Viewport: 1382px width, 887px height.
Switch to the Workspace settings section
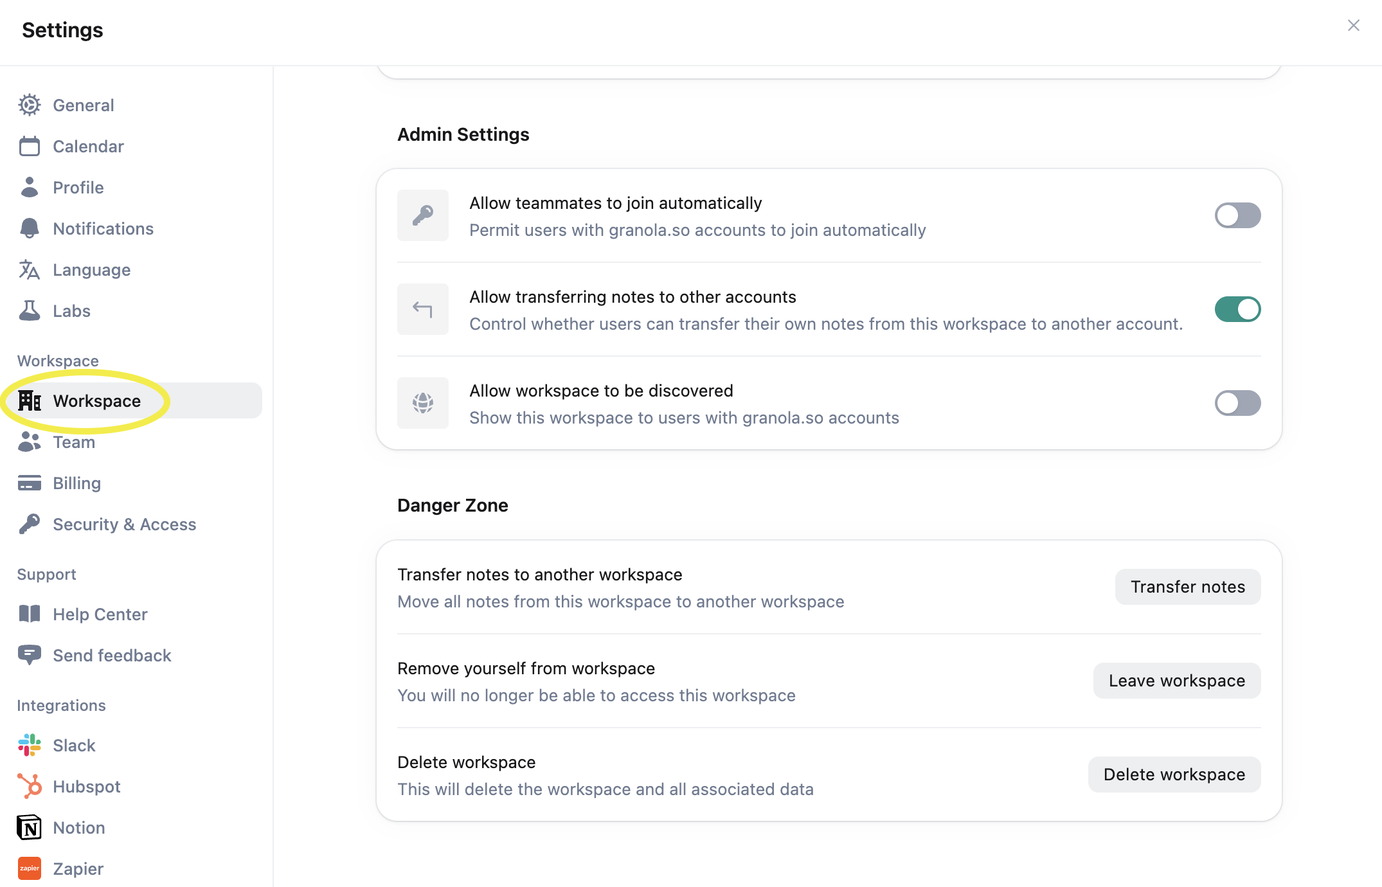97,400
